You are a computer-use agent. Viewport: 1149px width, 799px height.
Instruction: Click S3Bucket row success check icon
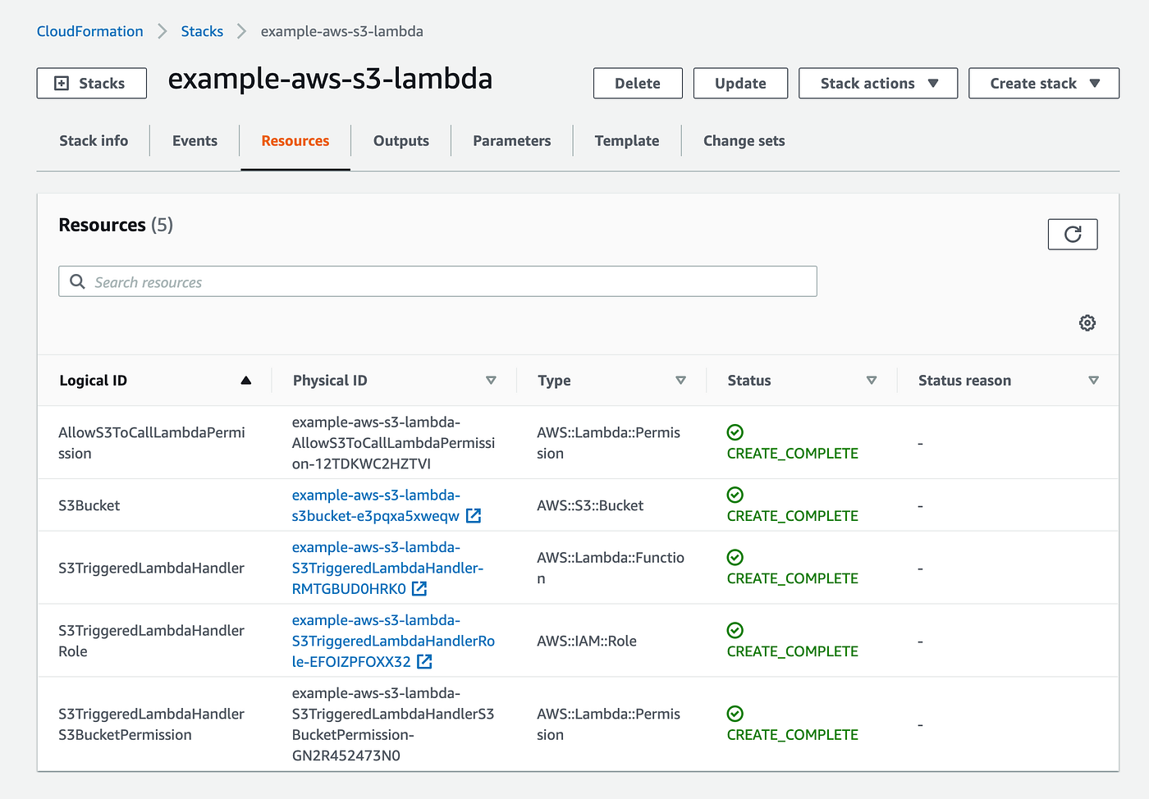(735, 495)
